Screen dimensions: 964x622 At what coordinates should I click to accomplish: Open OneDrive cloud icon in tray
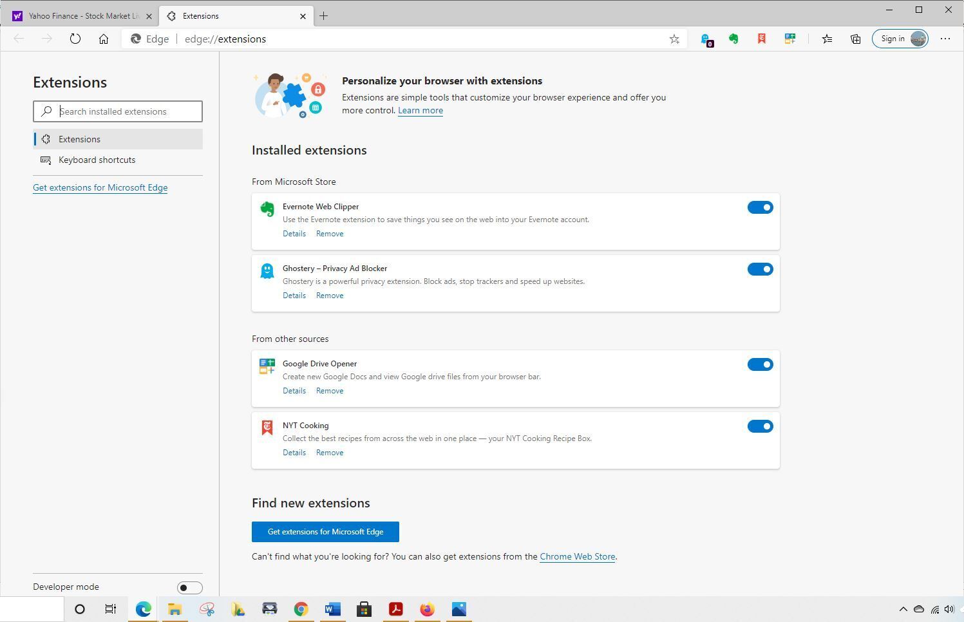coord(919,609)
